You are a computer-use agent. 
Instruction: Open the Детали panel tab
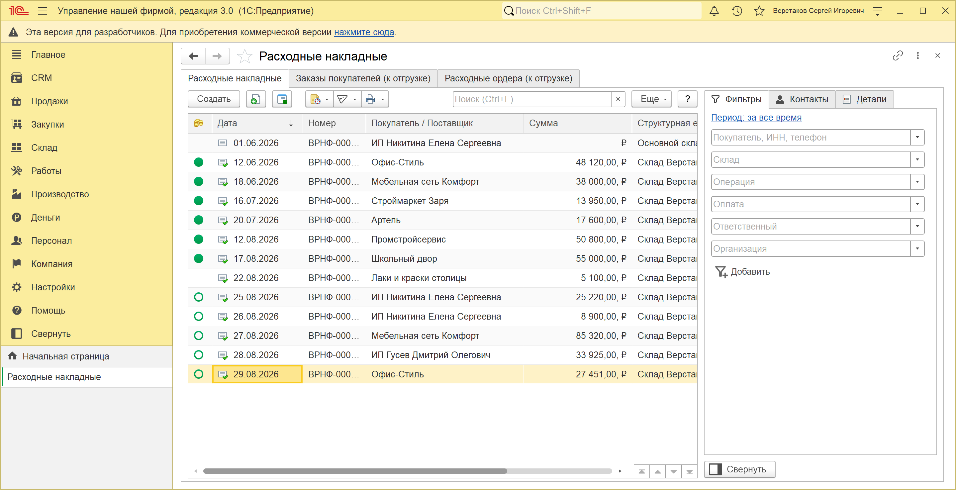(x=864, y=99)
